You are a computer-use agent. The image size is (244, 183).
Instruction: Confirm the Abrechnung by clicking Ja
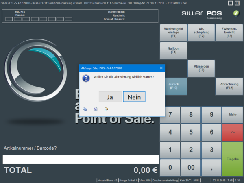tap(110, 97)
